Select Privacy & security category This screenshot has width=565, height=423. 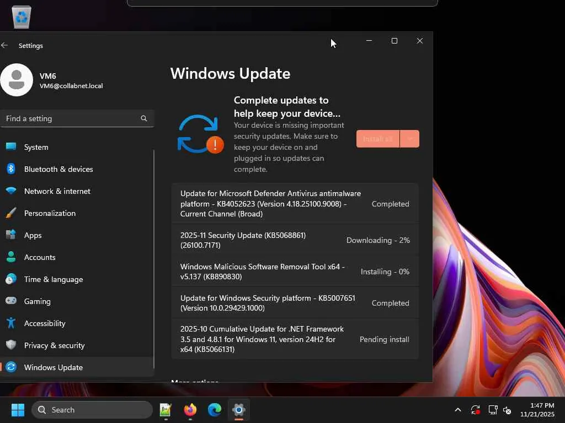pos(77,345)
